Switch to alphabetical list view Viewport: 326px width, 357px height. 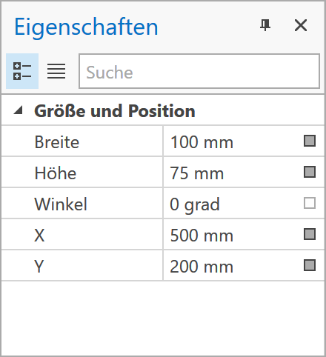(56, 71)
